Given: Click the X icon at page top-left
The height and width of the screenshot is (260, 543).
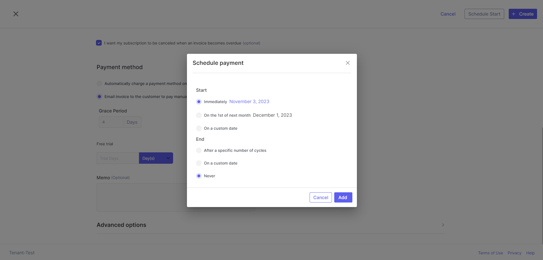Looking at the screenshot, I should coord(16,14).
